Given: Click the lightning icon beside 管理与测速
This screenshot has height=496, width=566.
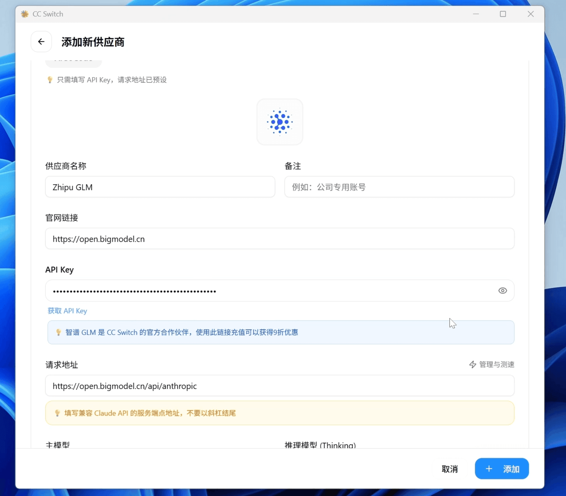Looking at the screenshot, I should 473,364.
